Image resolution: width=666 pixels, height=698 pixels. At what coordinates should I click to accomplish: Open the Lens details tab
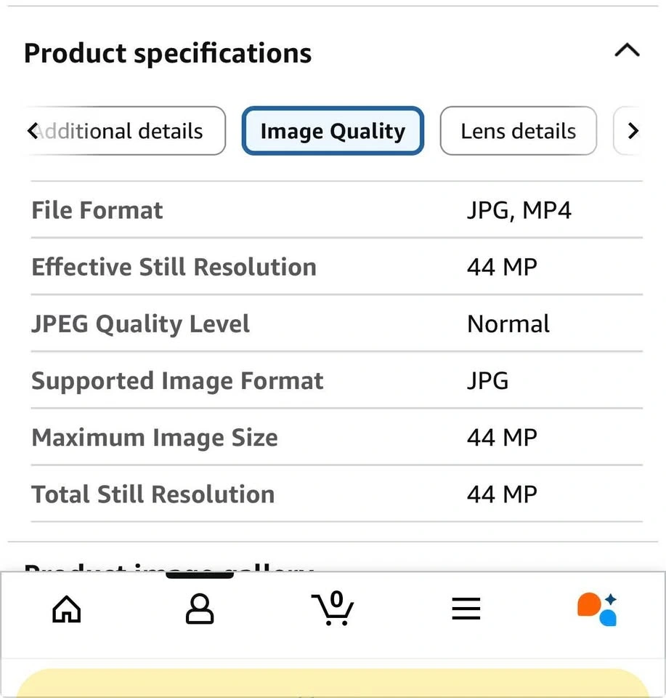point(518,132)
